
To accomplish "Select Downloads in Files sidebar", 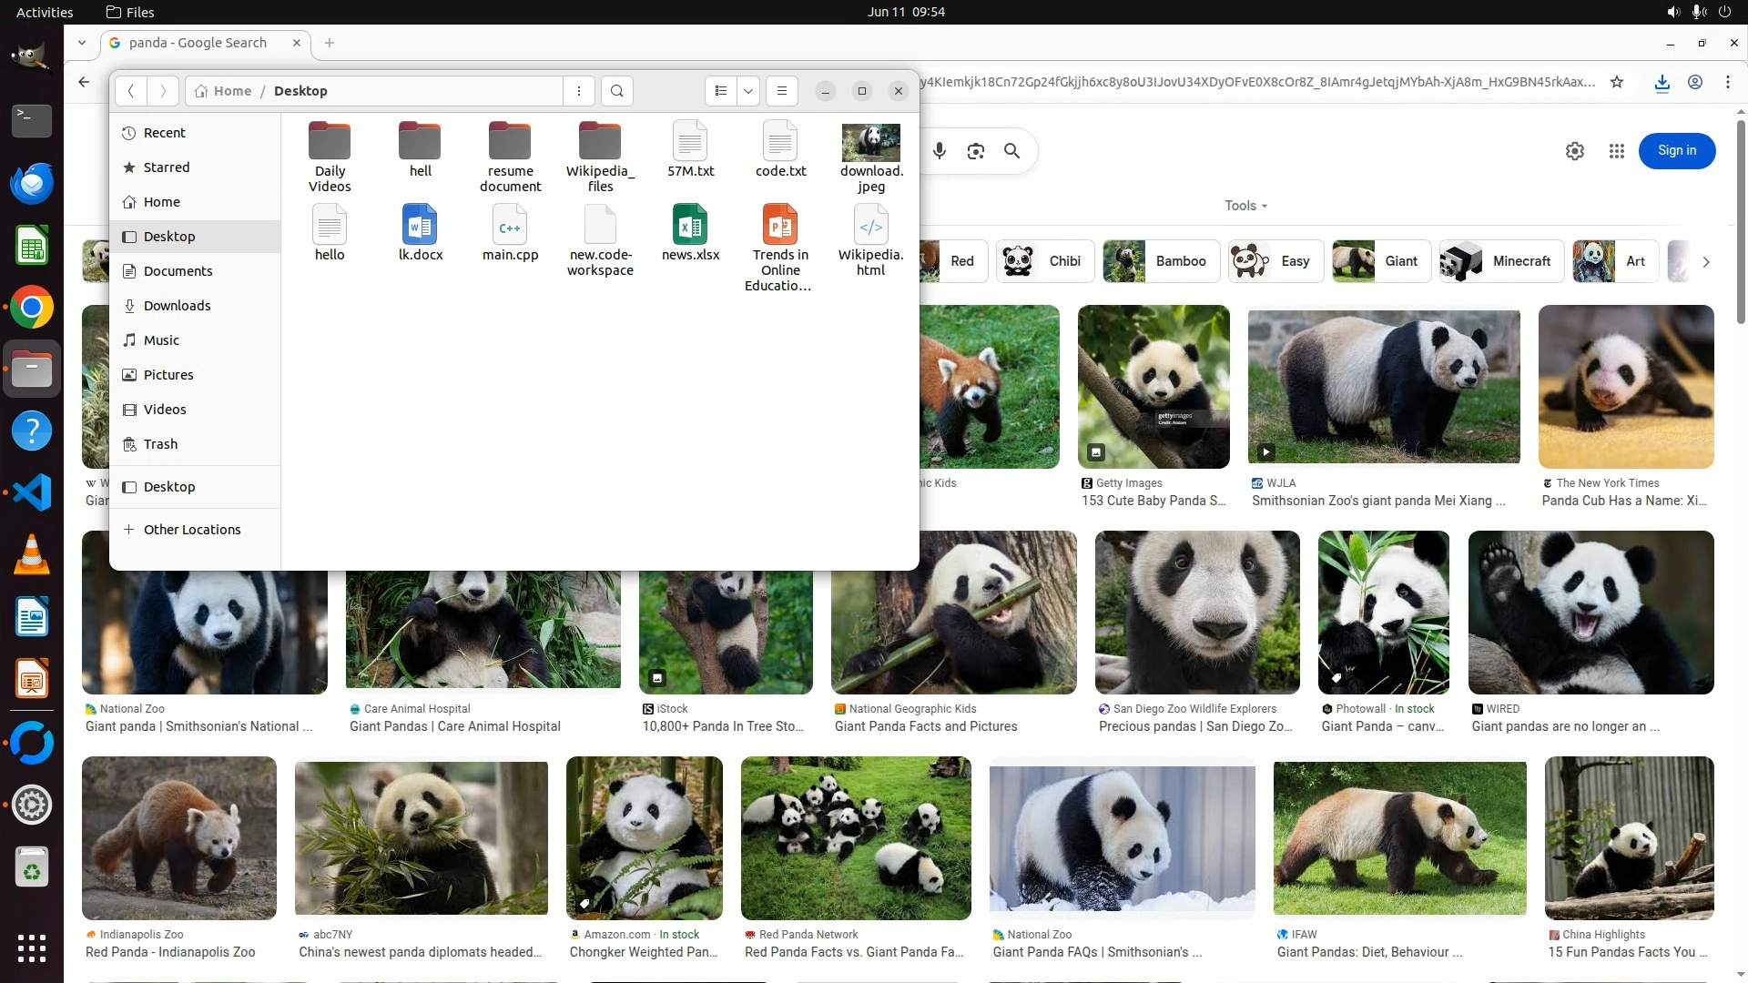I will point(177,306).
